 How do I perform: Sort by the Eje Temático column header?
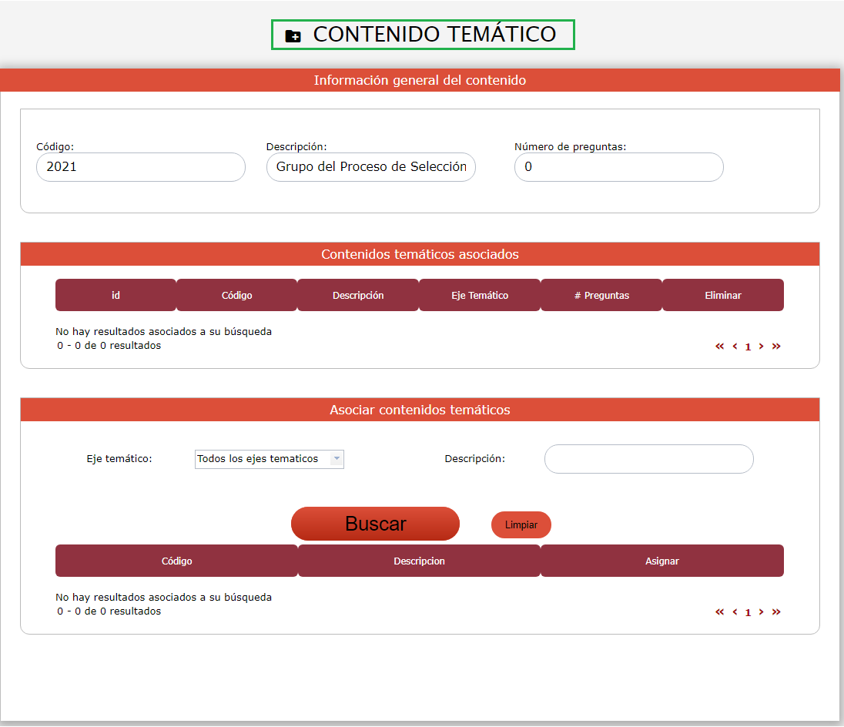(480, 296)
